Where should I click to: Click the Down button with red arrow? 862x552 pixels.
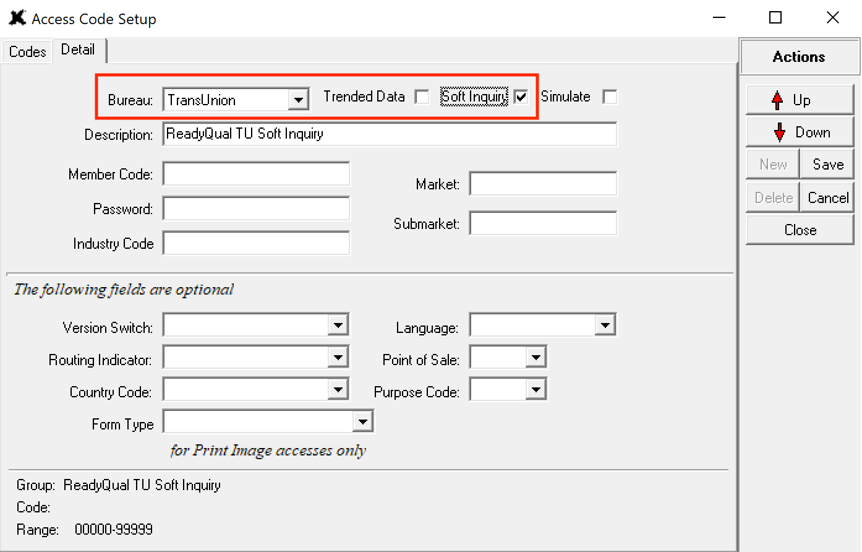(x=800, y=132)
